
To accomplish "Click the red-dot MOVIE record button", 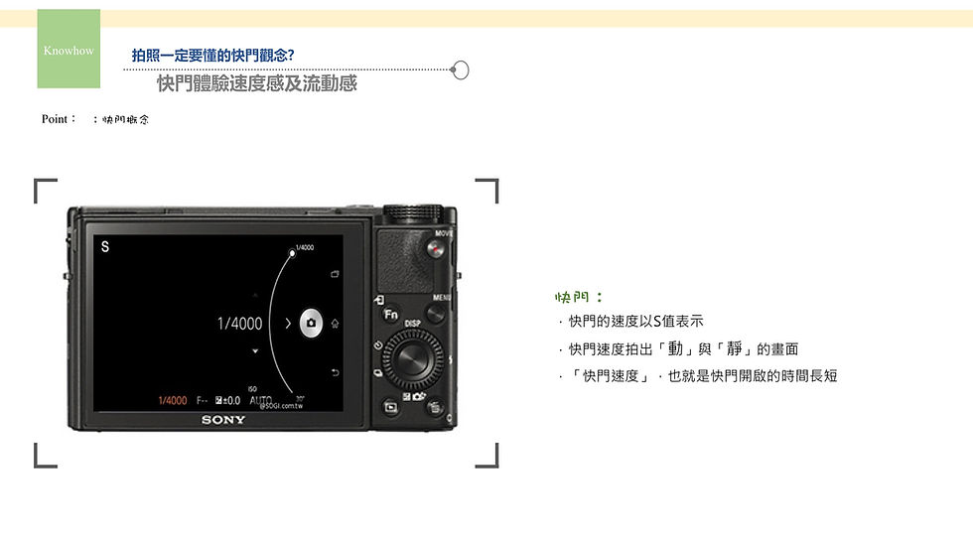I will coord(436,249).
